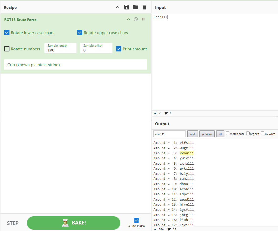This screenshot has height=231, width=278.
Task: Enable by word search option
Action: (262, 133)
